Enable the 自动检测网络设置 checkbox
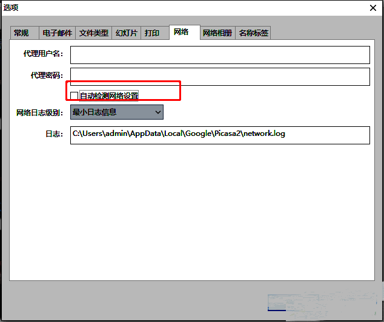 74,95
